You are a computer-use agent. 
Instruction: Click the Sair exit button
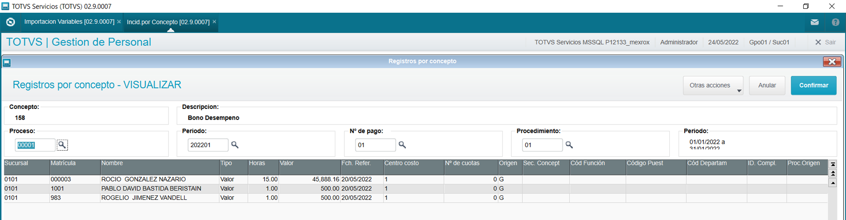tap(826, 42)
